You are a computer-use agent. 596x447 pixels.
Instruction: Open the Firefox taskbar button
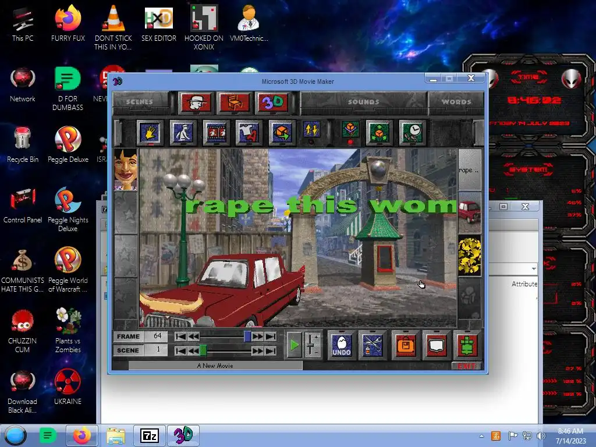pyautogui.click(x=82, y=435)
